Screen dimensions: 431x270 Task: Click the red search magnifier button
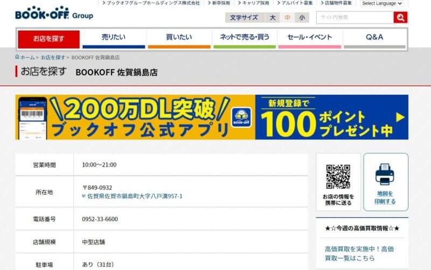pos(400,18)
